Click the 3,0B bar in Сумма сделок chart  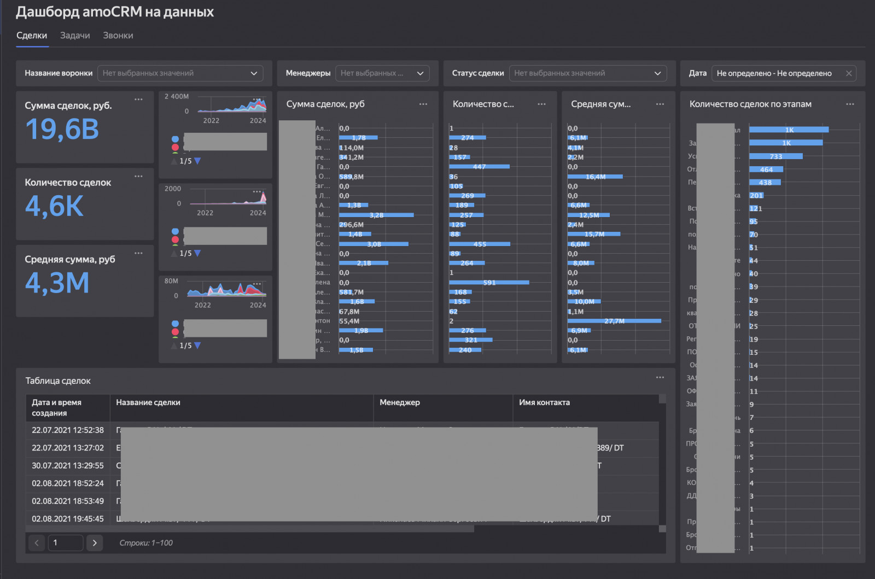pyautogui.click(x=374, y=244)
